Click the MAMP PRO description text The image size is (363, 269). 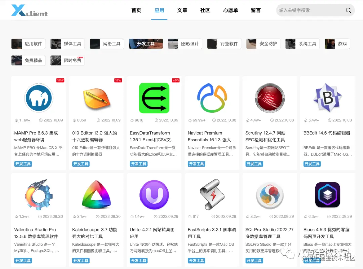38,151
